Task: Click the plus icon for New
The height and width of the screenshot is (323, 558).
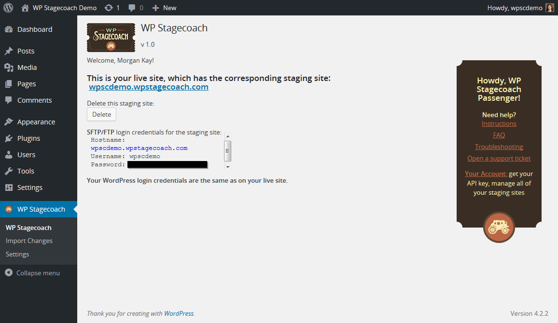Action: pos(155,8)
